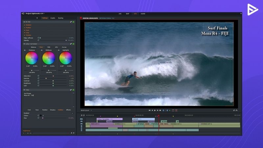Click the Shadows histogram icon
Image resolution: width=263 pixels, height=148 pixels.
coord(25,50)
